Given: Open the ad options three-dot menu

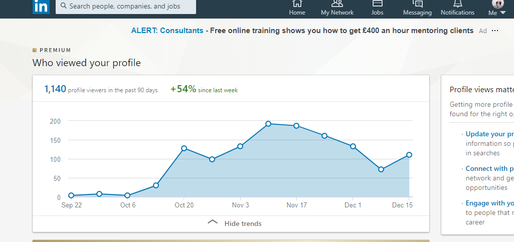Looking at the screenshot, I should click(x=495, y=31).
